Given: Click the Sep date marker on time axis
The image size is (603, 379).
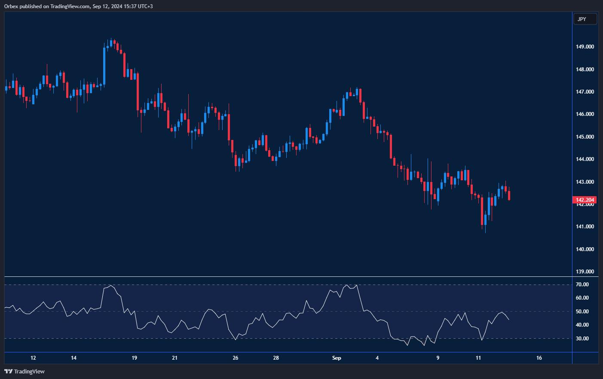Looking at the screenshot, I should 337,358.
